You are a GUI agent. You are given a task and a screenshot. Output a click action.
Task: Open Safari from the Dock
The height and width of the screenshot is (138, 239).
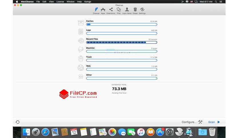[x=45, y=132]
